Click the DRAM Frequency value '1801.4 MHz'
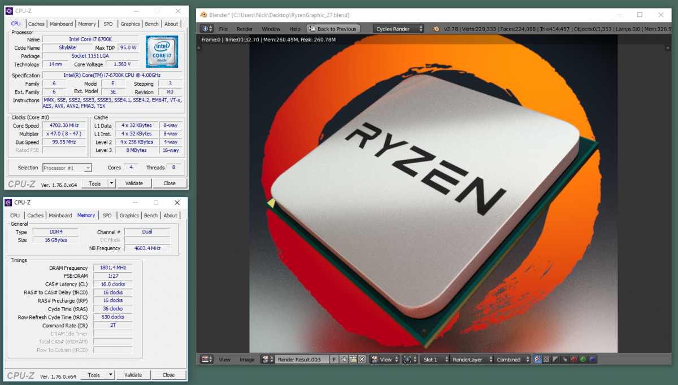678x385 pixels. [x=112, y=268]
